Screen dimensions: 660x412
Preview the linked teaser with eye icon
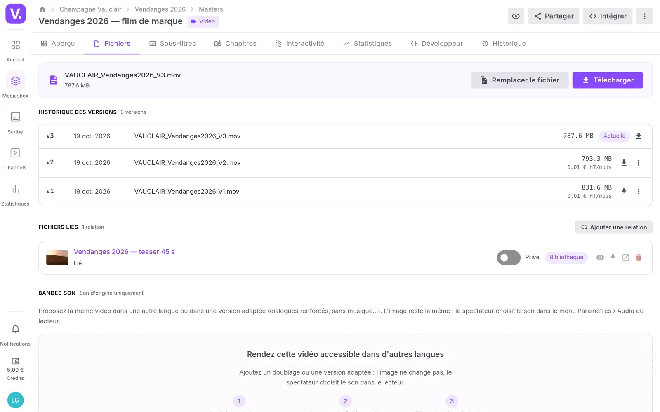pos(600,257)
